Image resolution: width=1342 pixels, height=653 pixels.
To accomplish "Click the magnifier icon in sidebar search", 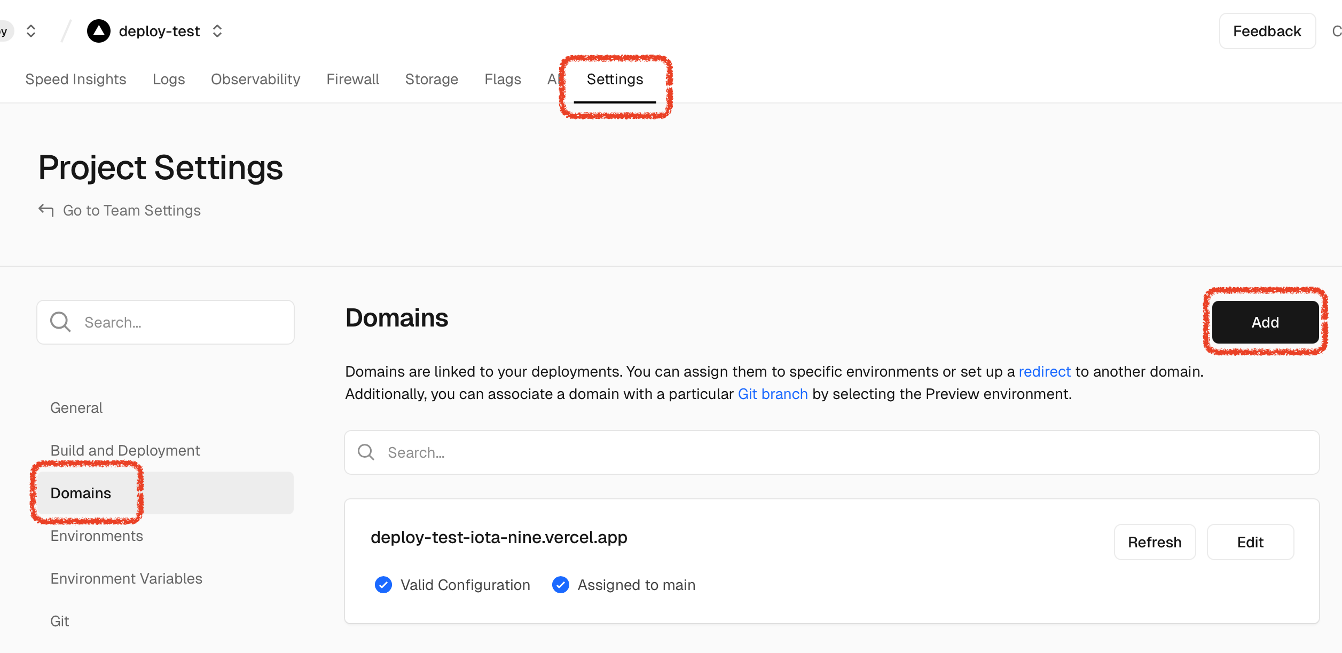I will click(60, 322).
